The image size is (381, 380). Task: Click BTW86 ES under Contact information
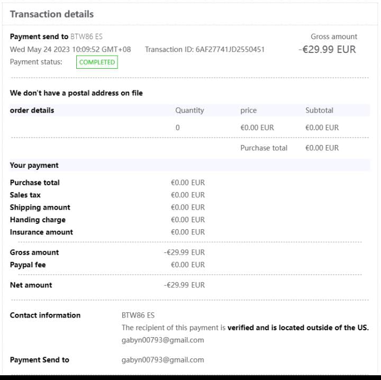[138, 315]
